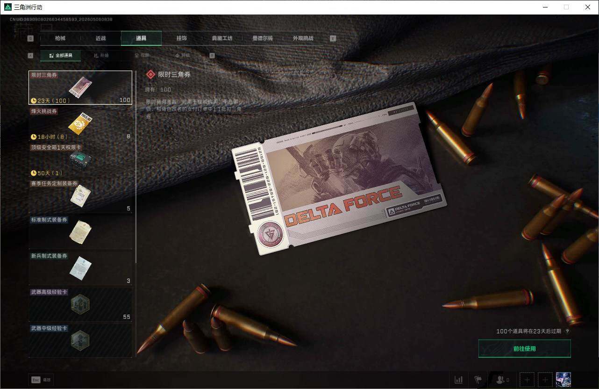This screenshot has width=599, height=389.
Task: Click the E key hint after 外观挑战
Action: [x=333, y=39]
